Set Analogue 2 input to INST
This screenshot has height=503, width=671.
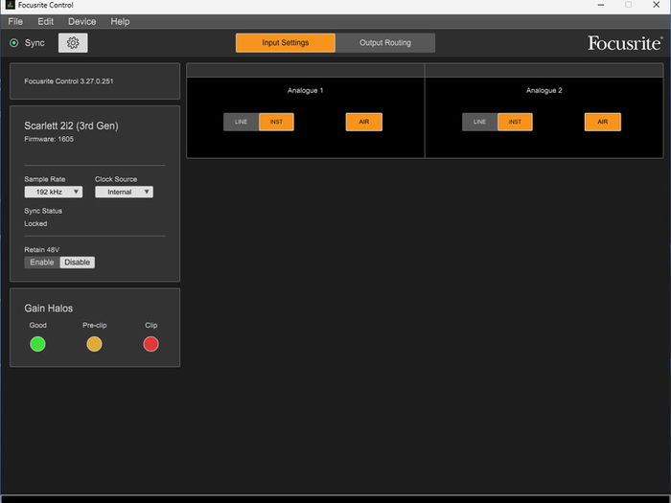coord(515,122)
